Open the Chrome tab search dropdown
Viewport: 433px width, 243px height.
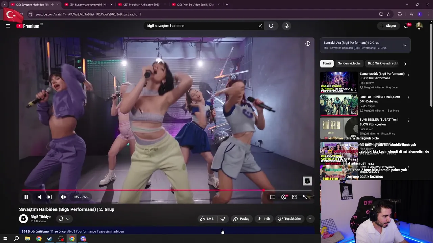tap(4, 5)
